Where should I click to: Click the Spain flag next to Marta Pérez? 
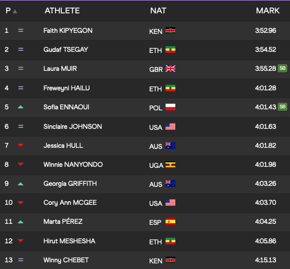pos(170,222)
